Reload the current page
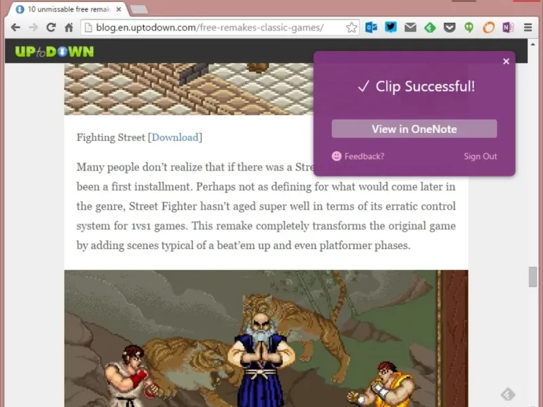 52,27
